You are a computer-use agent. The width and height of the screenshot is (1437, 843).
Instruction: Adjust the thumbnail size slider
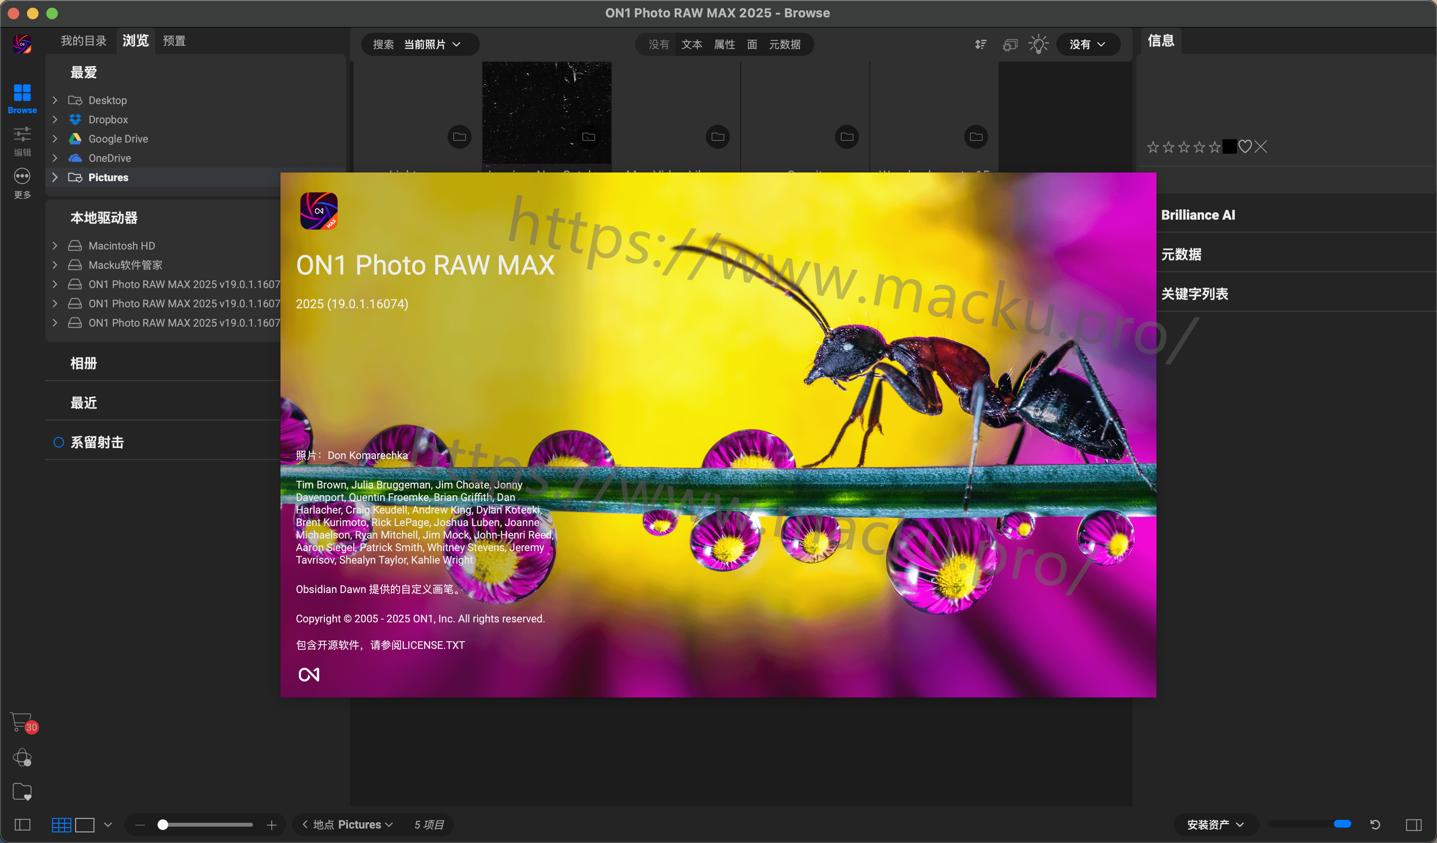(205, 825)
